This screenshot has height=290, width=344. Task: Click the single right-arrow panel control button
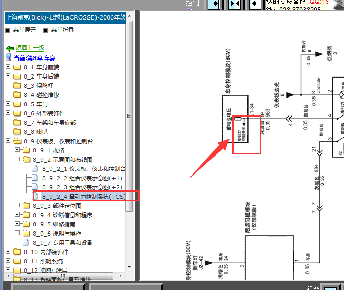214,4
